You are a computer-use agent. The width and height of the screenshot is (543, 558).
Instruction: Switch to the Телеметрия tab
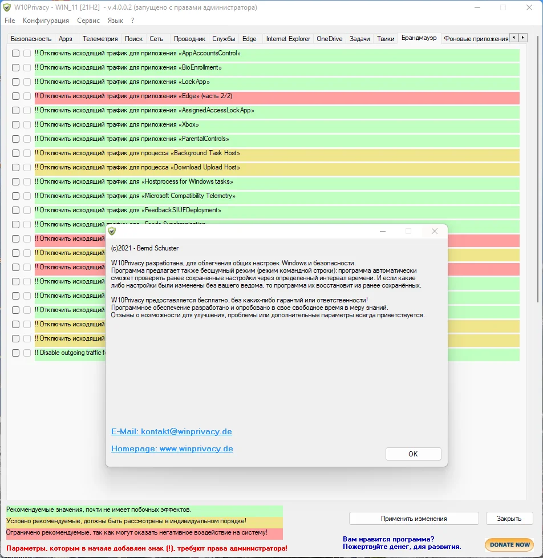click(x=100, y=39)
